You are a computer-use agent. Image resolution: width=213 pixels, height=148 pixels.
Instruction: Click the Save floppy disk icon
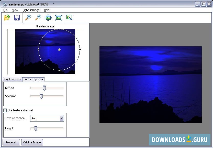tap(17, 17)
